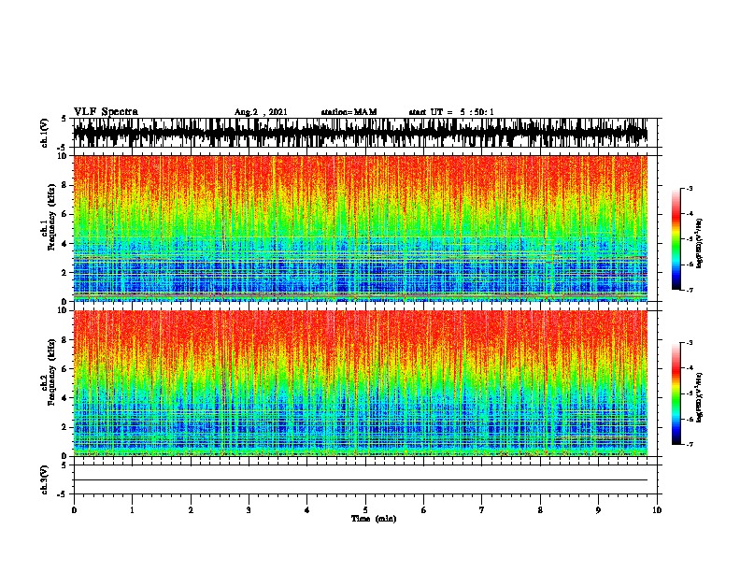Click the flat ch.3(V) trace line
This screenshot has width=740, height=572.
[361, 480]
